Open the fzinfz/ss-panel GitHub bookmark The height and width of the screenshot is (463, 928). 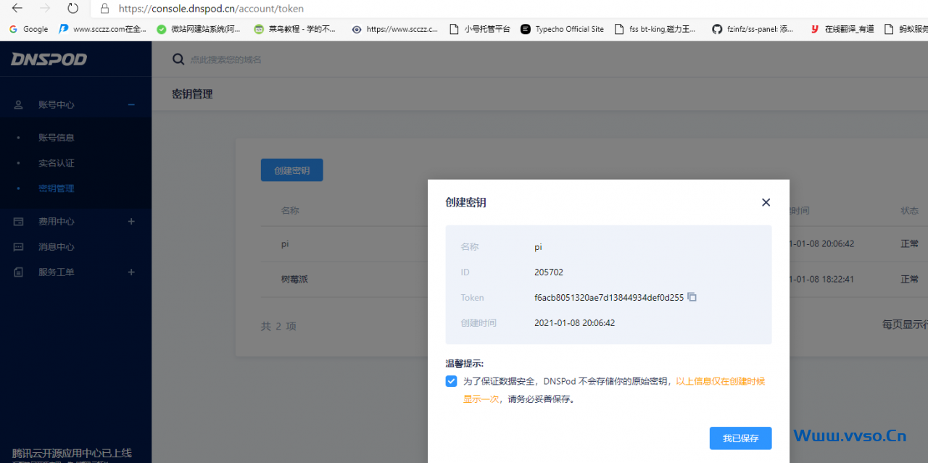pyautogui.click(x=753, y=29)
